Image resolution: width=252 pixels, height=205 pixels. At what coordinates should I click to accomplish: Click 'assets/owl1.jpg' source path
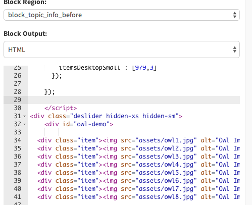pyautogui.click(x=166, y=140)
